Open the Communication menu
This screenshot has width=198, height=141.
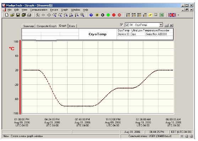point(39,10)
